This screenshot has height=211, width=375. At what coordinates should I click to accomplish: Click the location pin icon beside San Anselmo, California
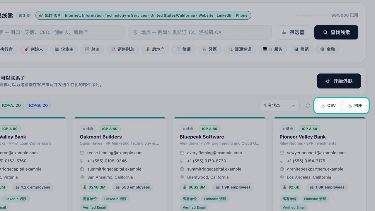pyautogui.click(x=82, y=177)
